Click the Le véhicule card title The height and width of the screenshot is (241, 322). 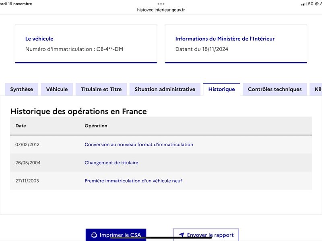point(39,39)
